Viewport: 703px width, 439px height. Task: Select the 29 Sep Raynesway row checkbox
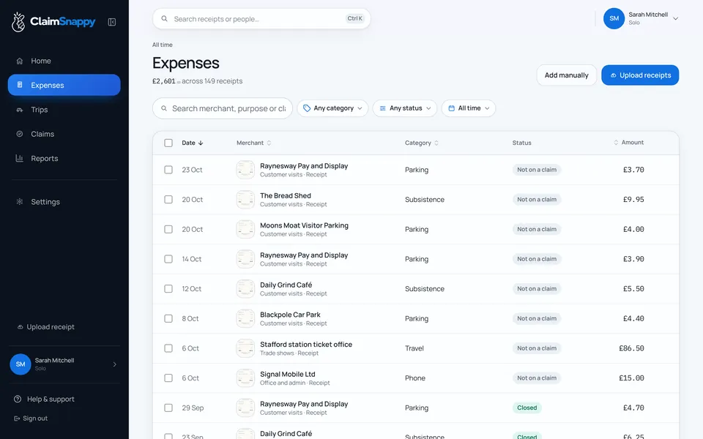tap(168, 408)
